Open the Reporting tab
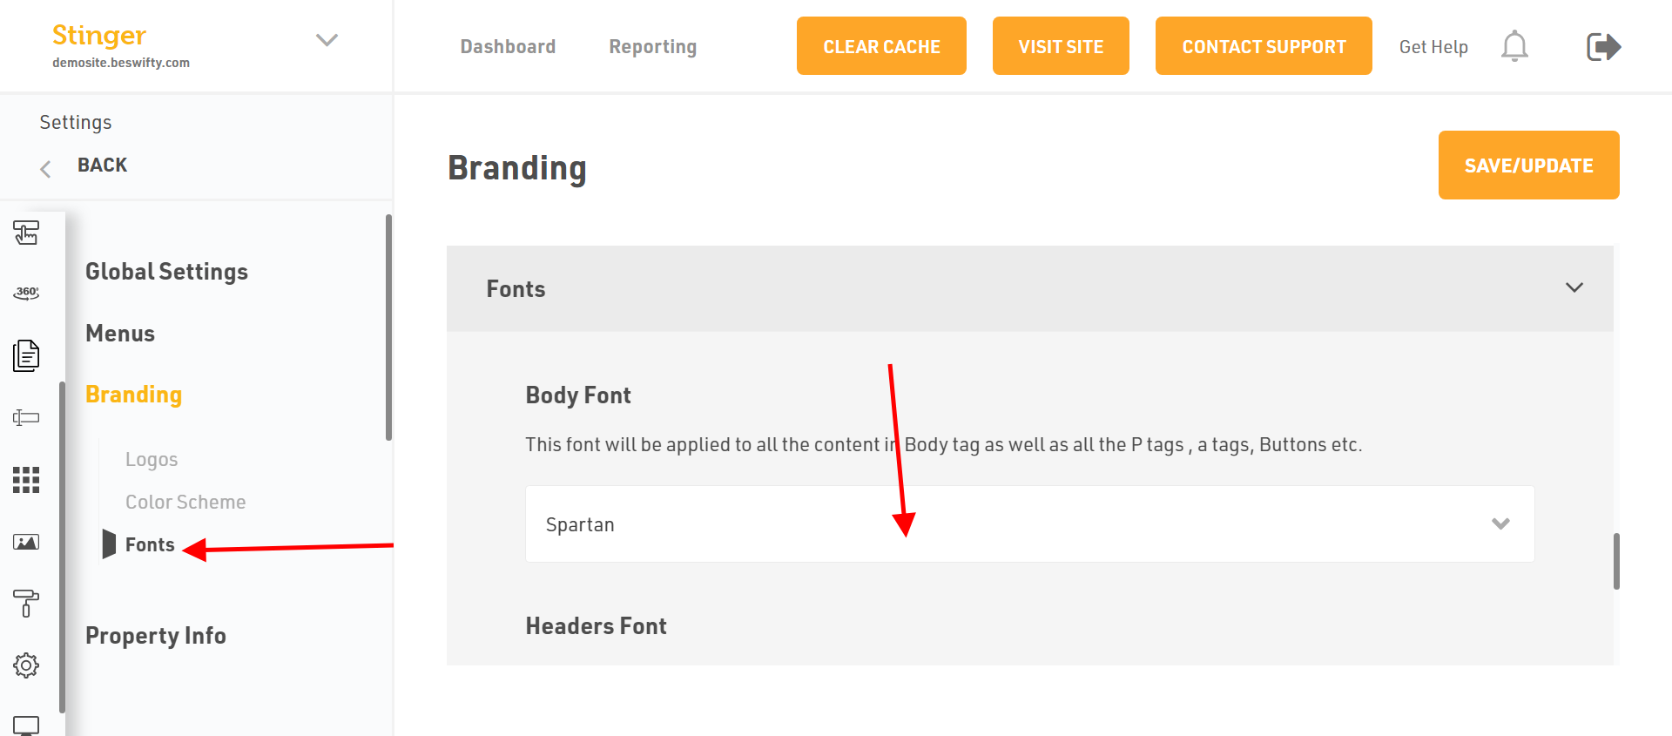Image resolution: width=1672 pixels, height=736 pixels. point(653,47)
